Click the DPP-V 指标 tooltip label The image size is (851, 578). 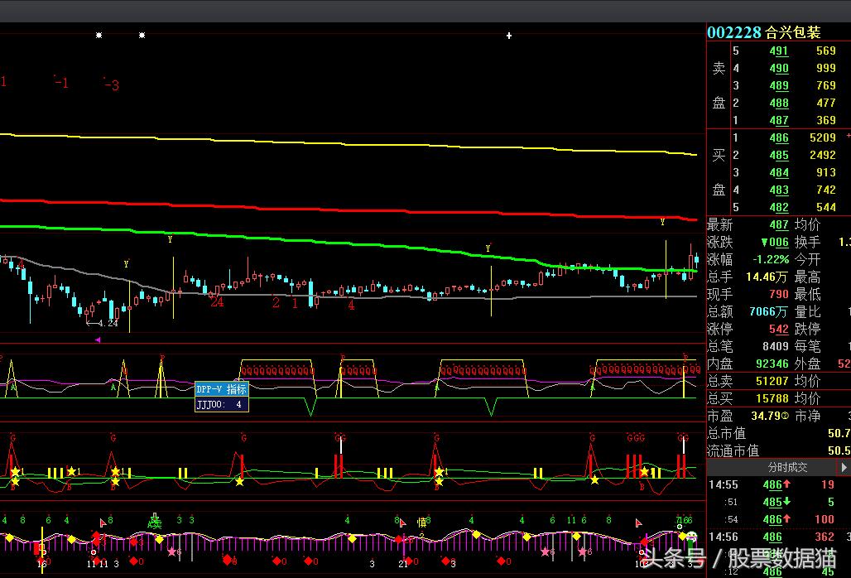pos(221,389)
